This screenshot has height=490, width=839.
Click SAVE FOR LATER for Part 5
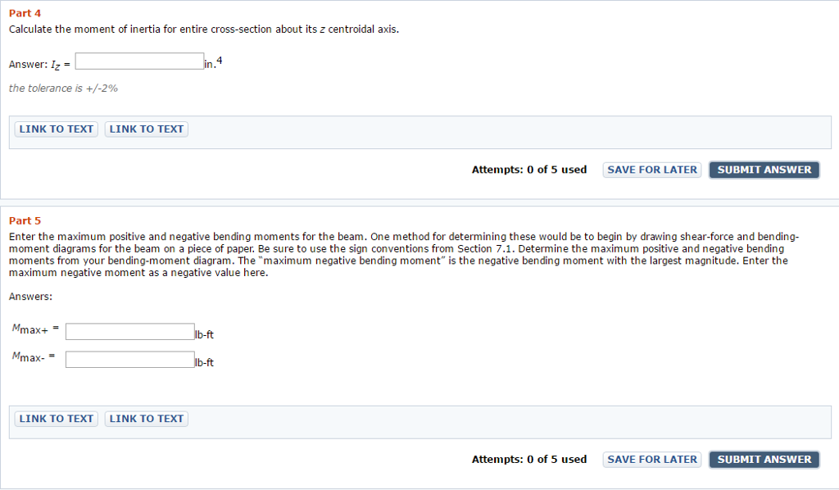pyautogui.click(x=651, y=459)
